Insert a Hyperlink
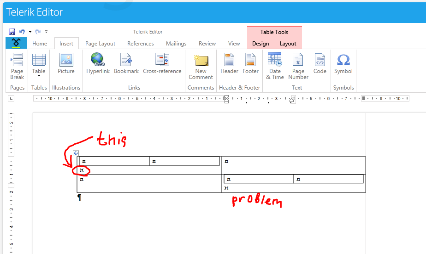The image size is (426, 254). point(98,64)
